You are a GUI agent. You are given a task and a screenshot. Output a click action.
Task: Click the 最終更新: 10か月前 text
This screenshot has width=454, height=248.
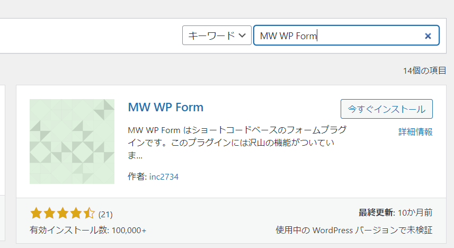pos(396,212)
